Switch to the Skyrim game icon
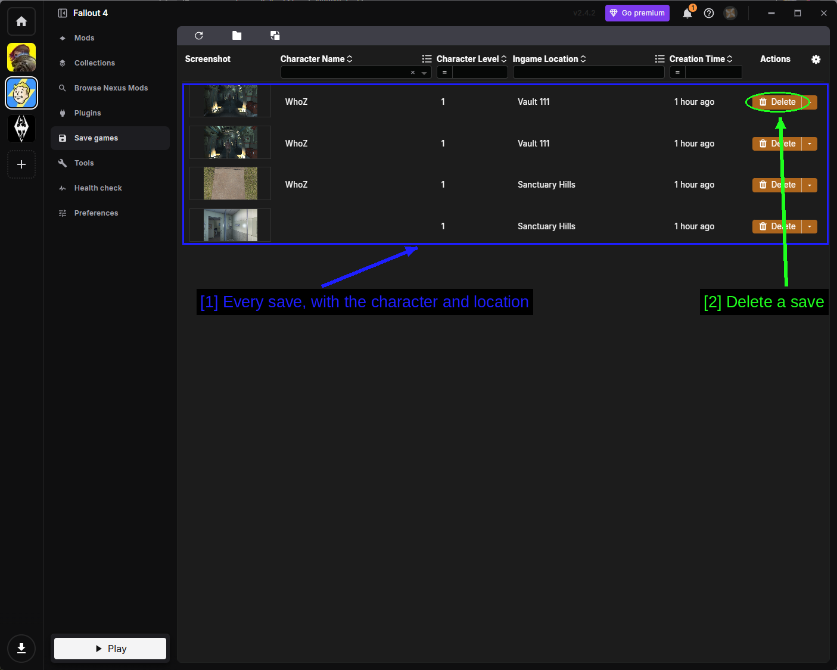Viewport: 837px width, 670px height. click(21, 129)
